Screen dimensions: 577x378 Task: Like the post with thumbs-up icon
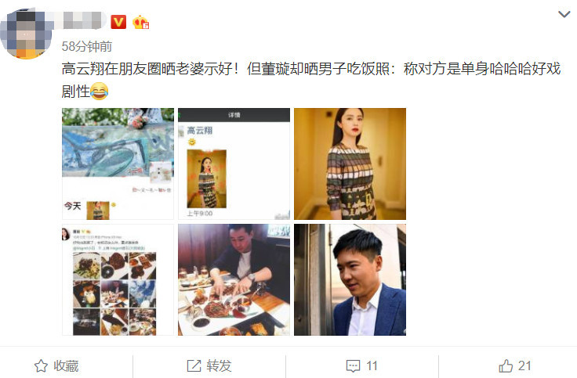pos(506,366)
